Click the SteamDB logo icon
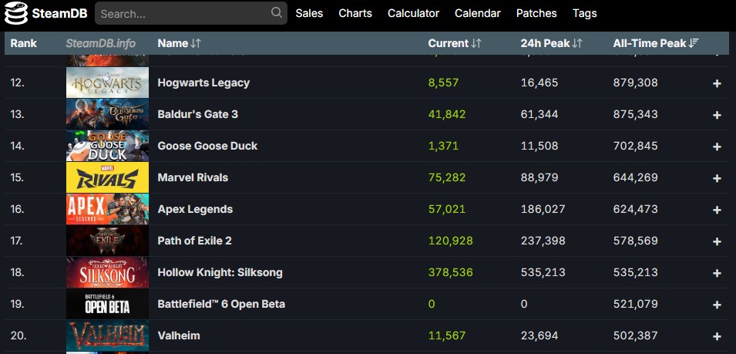 [x=16, y=13]
